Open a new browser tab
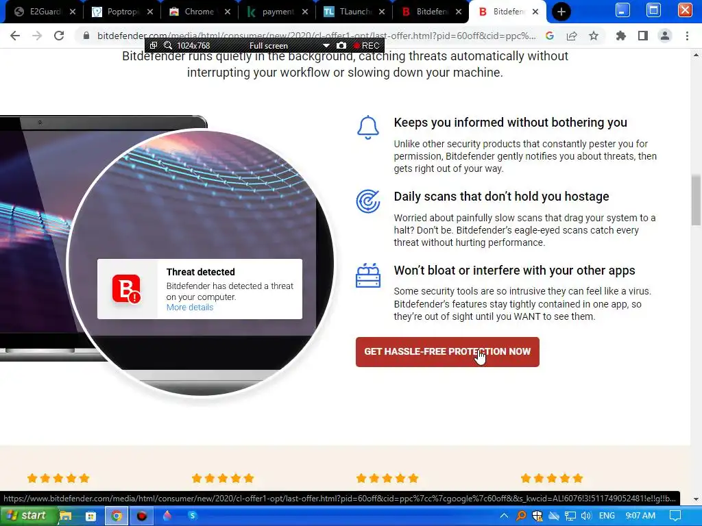 click(x=561, y=12)
